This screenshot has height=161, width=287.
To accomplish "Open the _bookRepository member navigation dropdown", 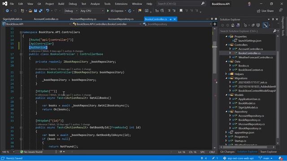I will point(177,24).
